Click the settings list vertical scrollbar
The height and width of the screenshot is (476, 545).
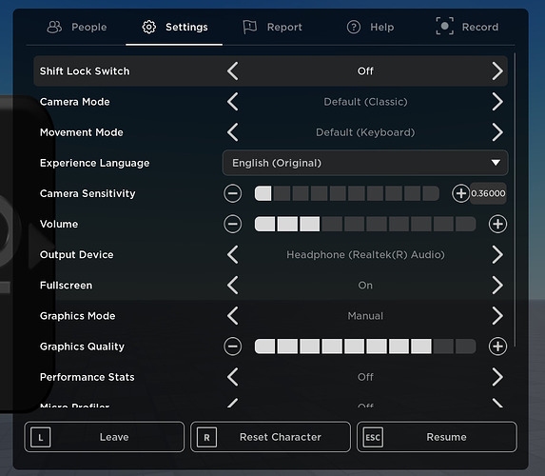[515, 200]
